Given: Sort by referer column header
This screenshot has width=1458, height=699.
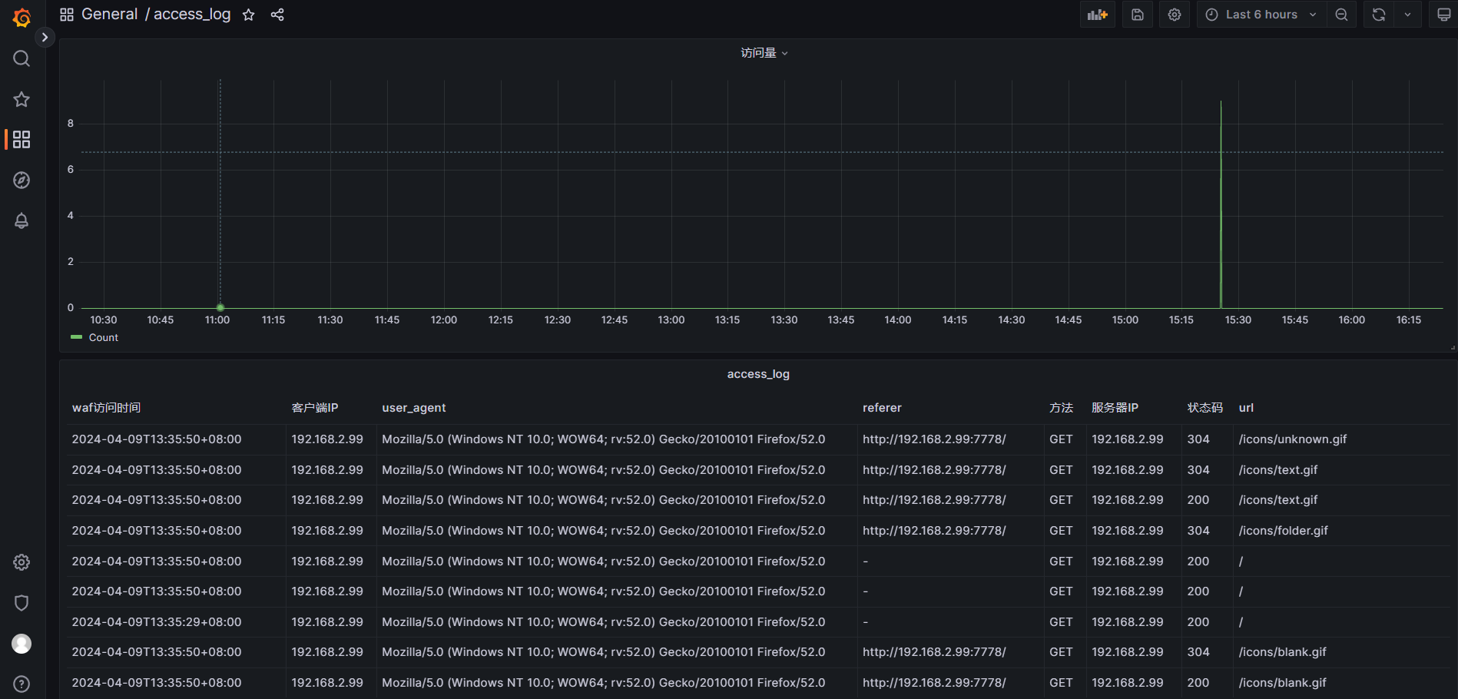Looking at the screenshot, I should [x=882, y=408].
